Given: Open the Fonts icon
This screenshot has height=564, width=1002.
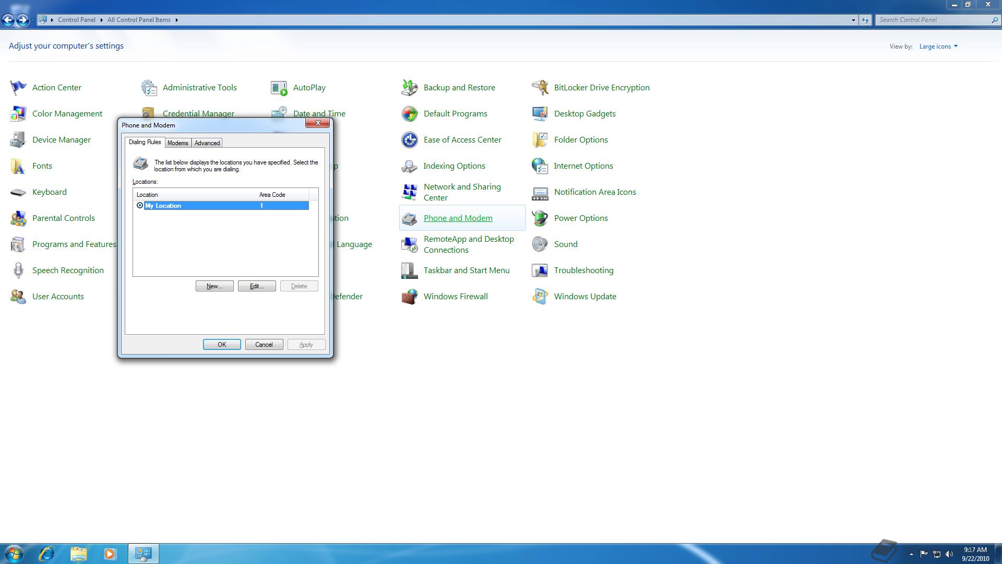Looking at the screenshot, I should point(18,166).
